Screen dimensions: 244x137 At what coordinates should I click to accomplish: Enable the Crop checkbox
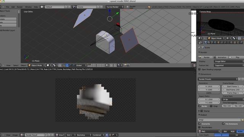click(x=211, y=106)
